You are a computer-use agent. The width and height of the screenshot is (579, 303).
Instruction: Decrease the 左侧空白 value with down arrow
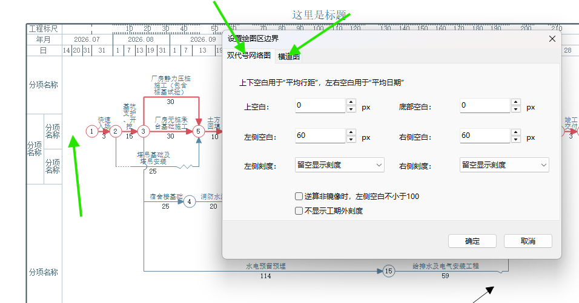point(351,139)
